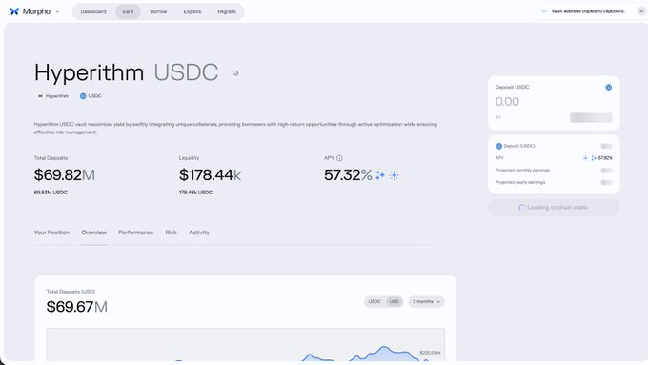Click the $69.67M chart total
Image resolution: width=648 pixels, height=365 pixels.
[77, 307]
